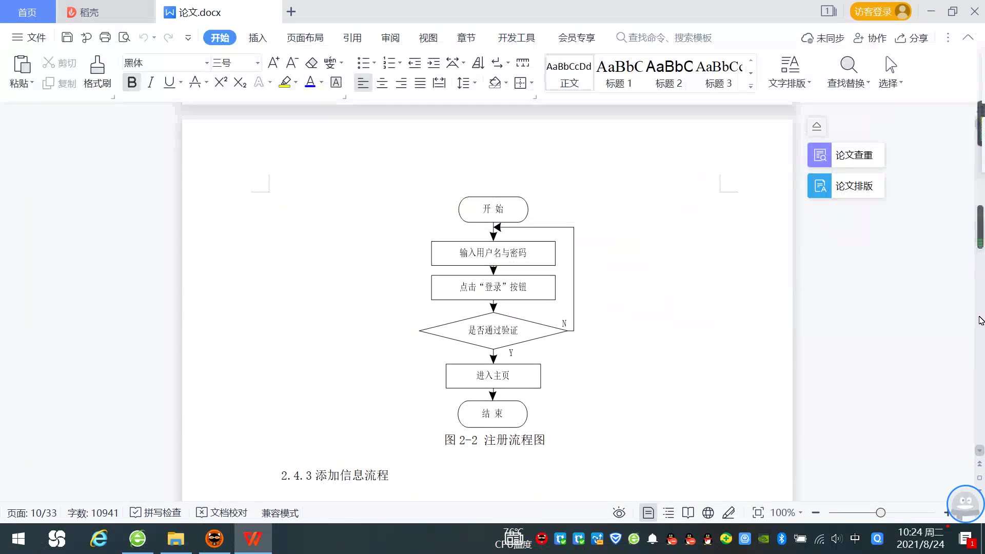Open 论文排版 side panel tool

click(x=846, y=186)
